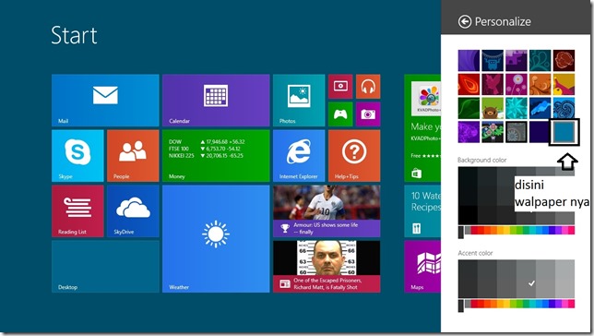Open the Money stock tile
Screen dimensions: 594x336
pos(216,156)
